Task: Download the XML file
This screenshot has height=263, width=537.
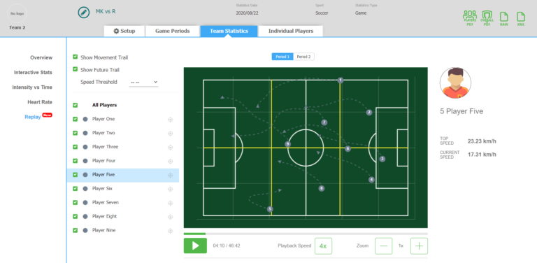Action: 520,19
